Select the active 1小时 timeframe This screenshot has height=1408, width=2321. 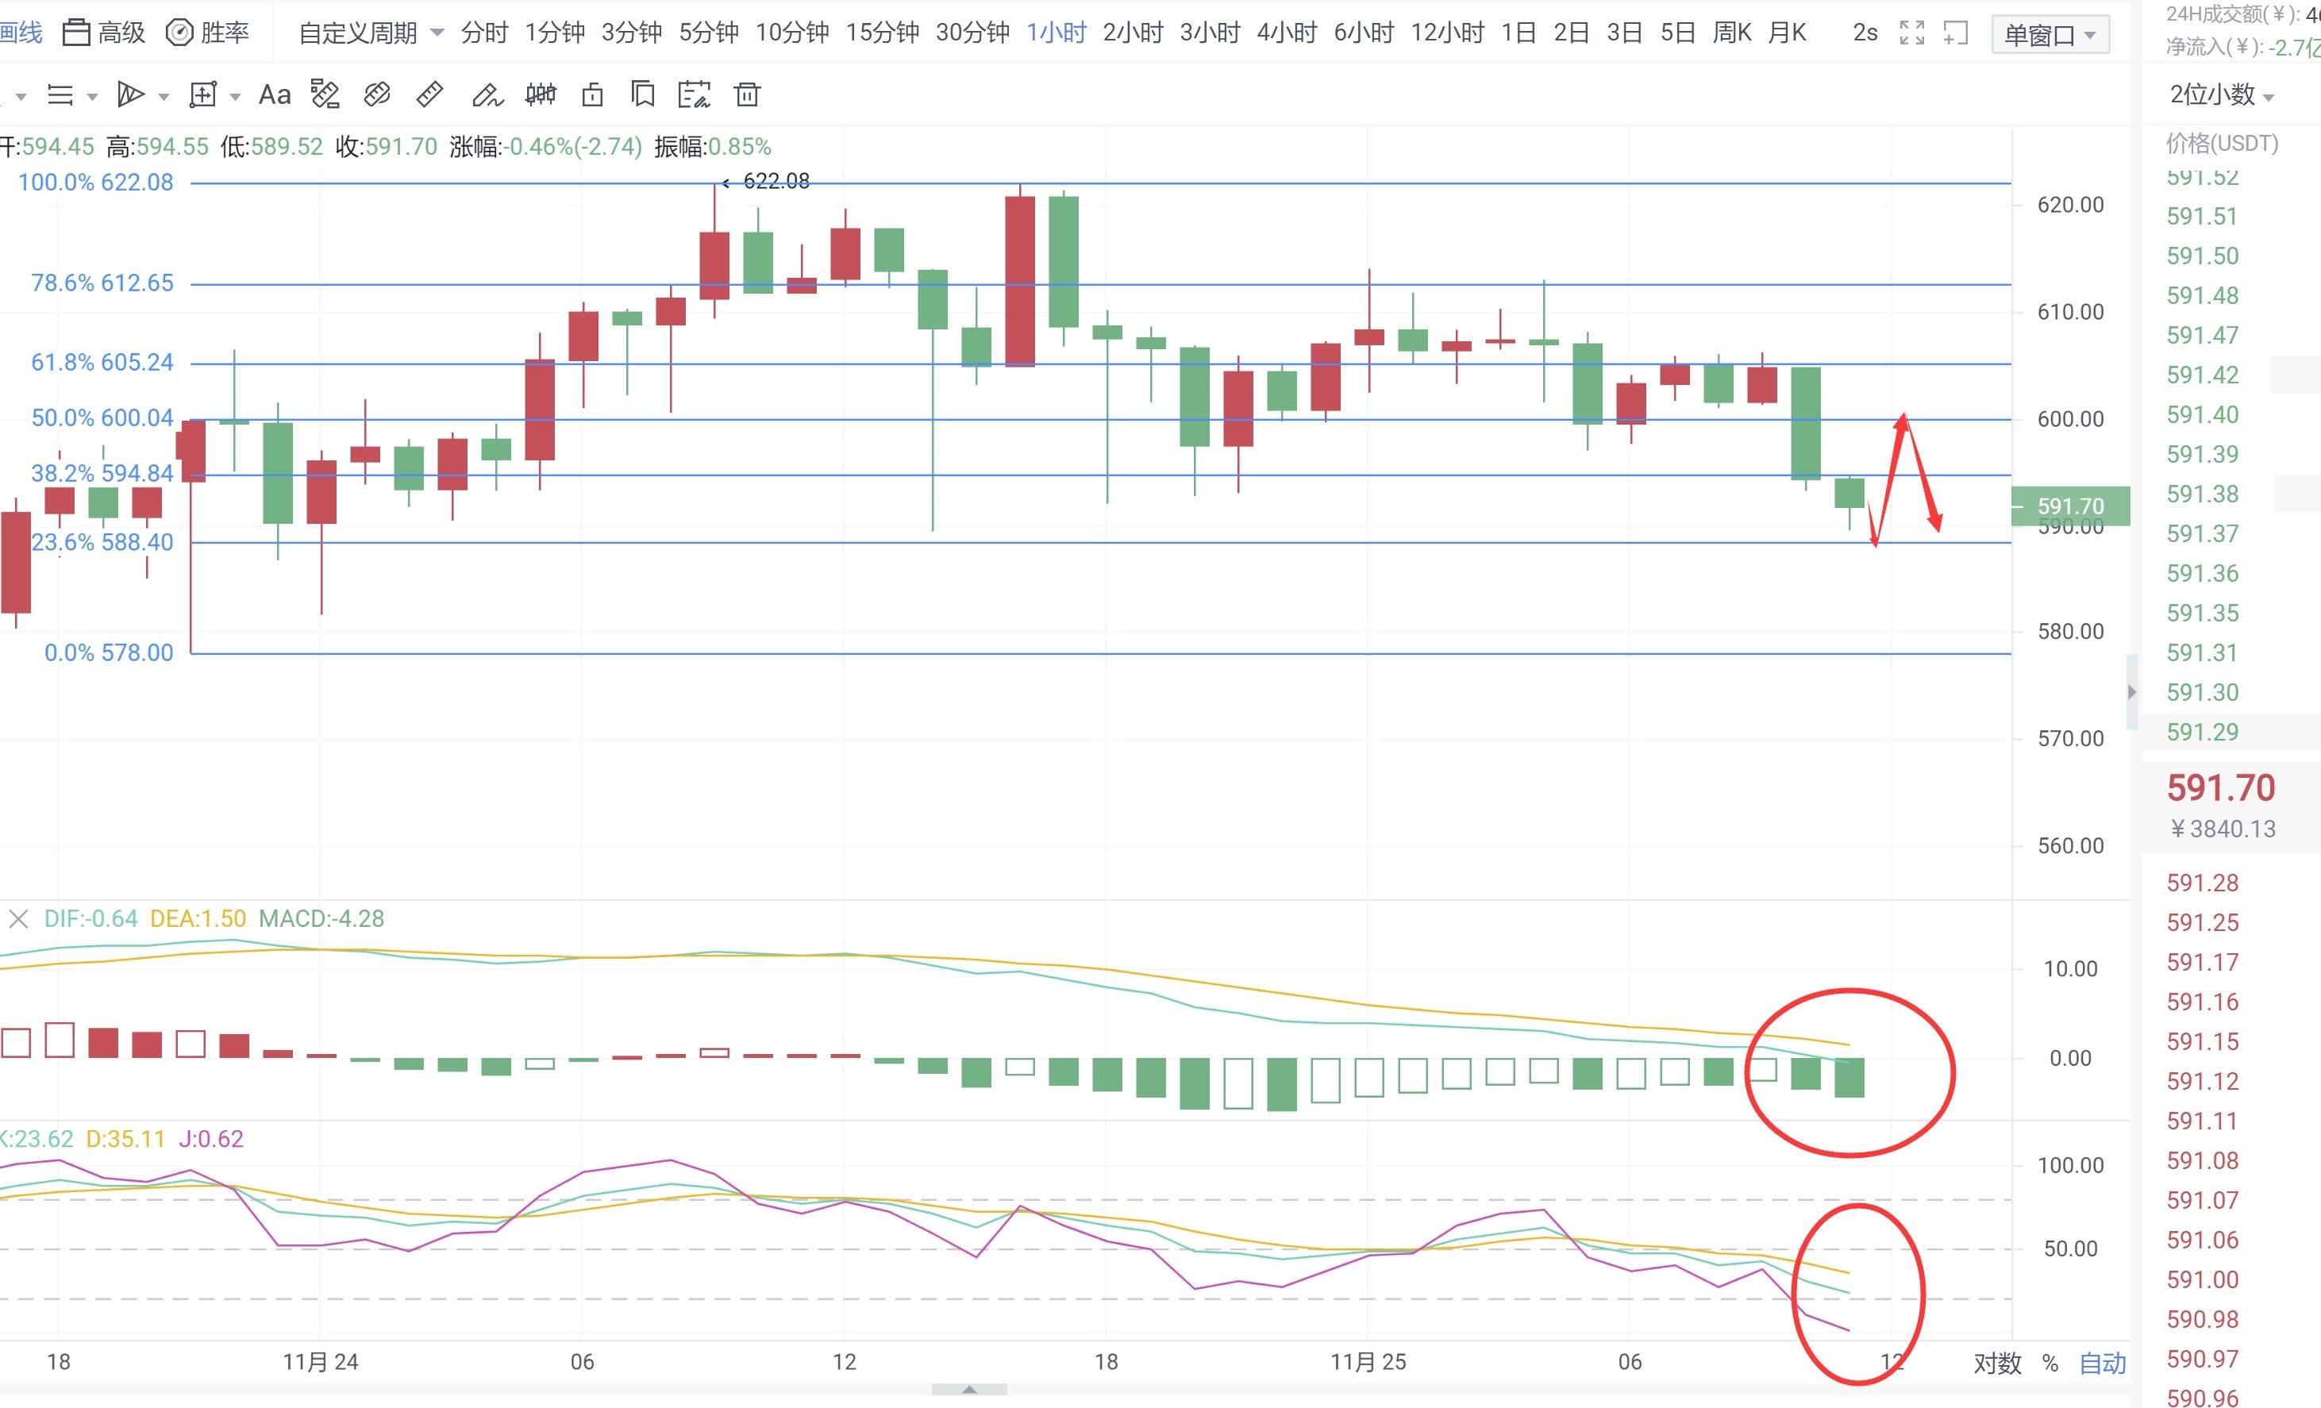click(1056, 33)
